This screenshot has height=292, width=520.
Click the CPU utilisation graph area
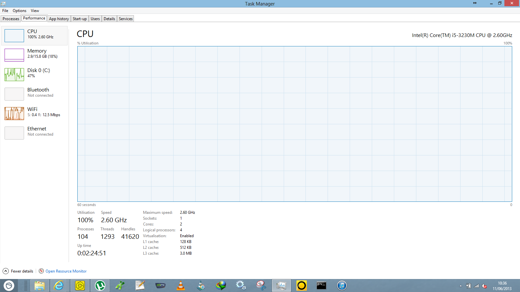pos(294,124)
